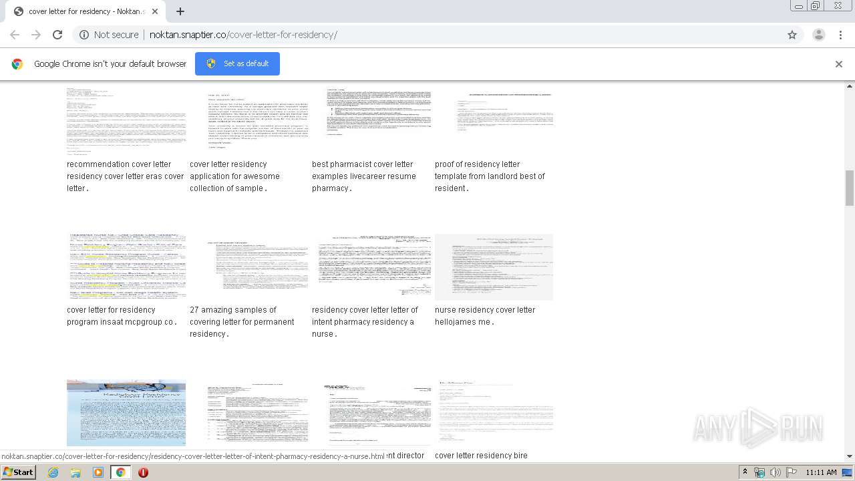The width and height of the screenshot is (855, 481).
Task: Open a new tab
Action: click(x=180, y=11)
